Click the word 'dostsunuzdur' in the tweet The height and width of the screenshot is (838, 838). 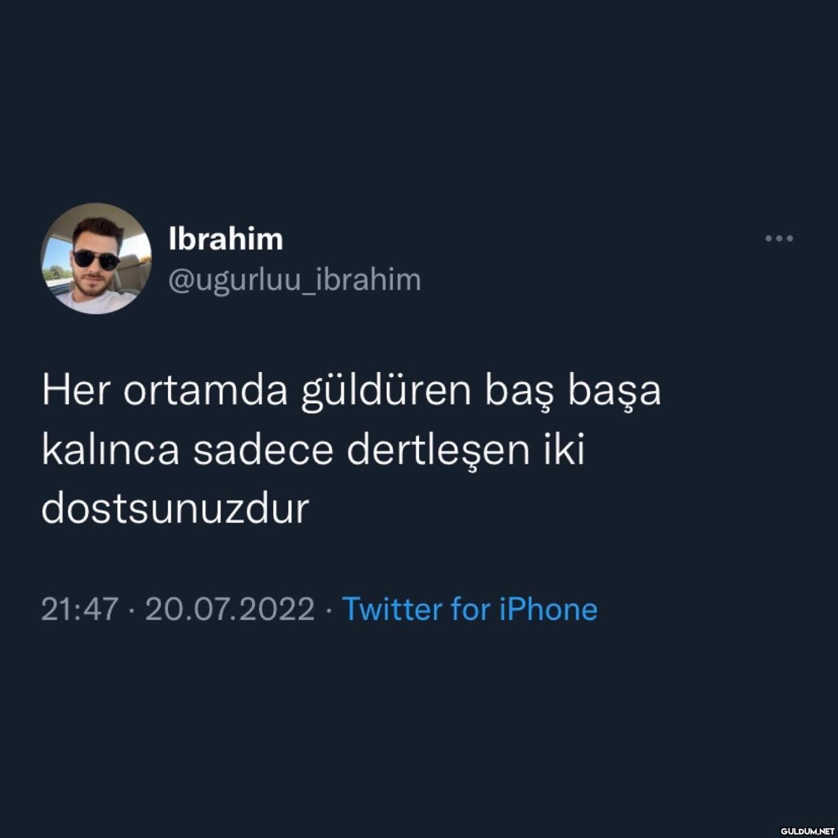click(x=175, y=509)
